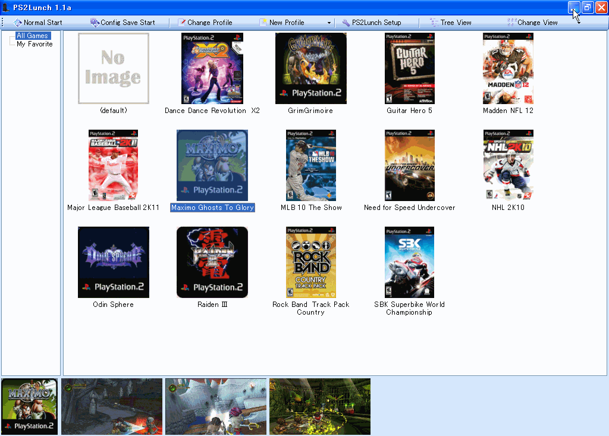Select the Madden NFL 12 cover
609x436 pixels.
[x=508, y=68]
